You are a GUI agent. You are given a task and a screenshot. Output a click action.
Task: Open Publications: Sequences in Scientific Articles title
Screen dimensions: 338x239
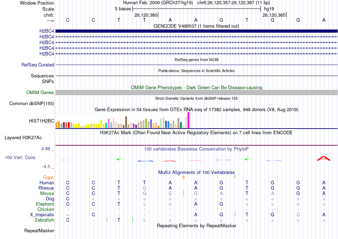point(196,71)
